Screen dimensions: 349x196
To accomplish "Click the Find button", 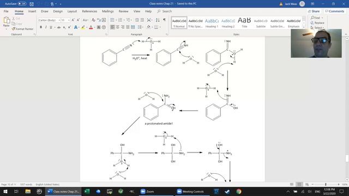I will click(315, 18).
